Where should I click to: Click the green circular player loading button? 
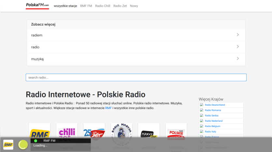click(x=23, y=145)
